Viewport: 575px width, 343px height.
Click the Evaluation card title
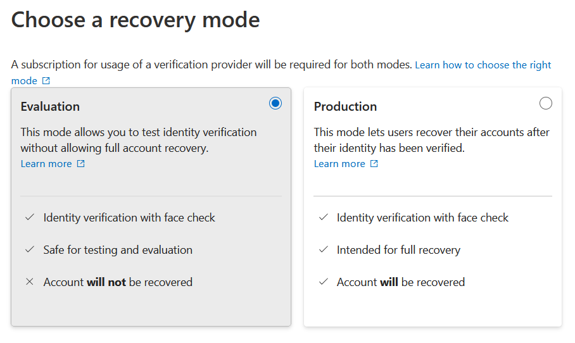tap(50, 106)
